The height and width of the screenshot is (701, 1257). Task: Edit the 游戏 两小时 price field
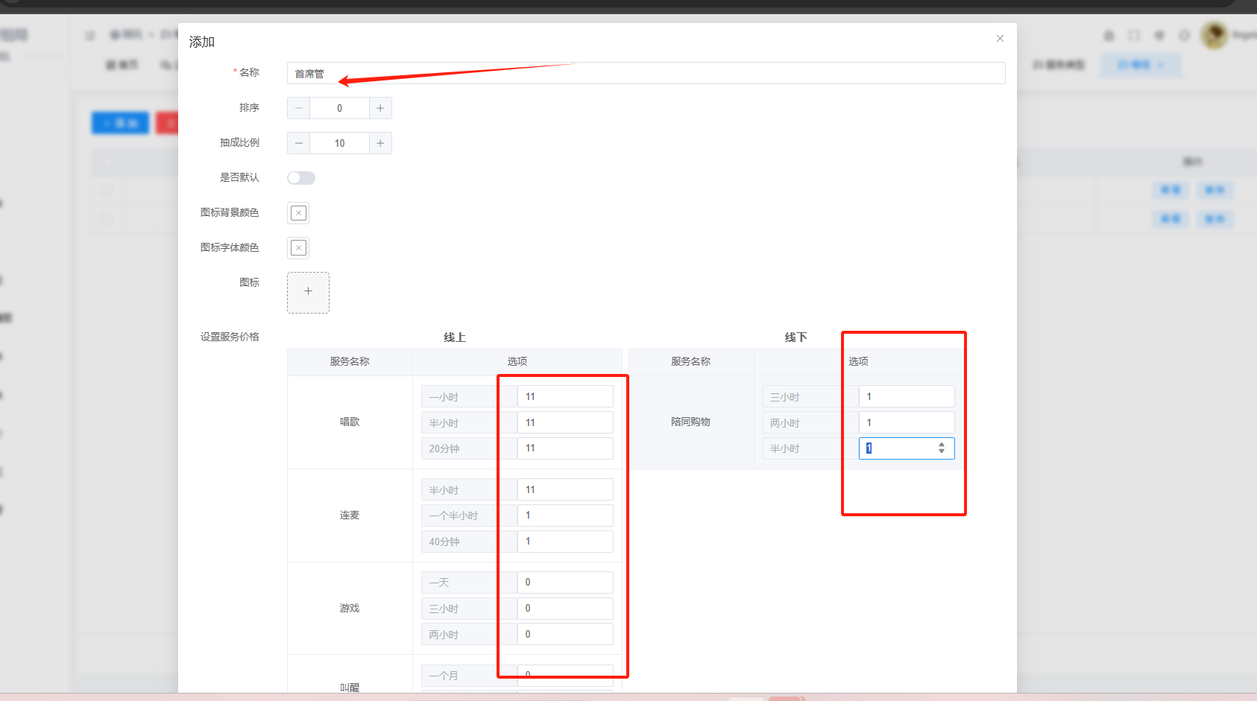click(565, 635)
